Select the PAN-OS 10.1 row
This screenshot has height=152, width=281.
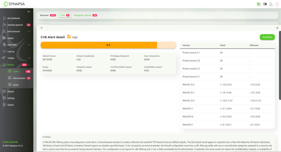(x=227, y=93)
